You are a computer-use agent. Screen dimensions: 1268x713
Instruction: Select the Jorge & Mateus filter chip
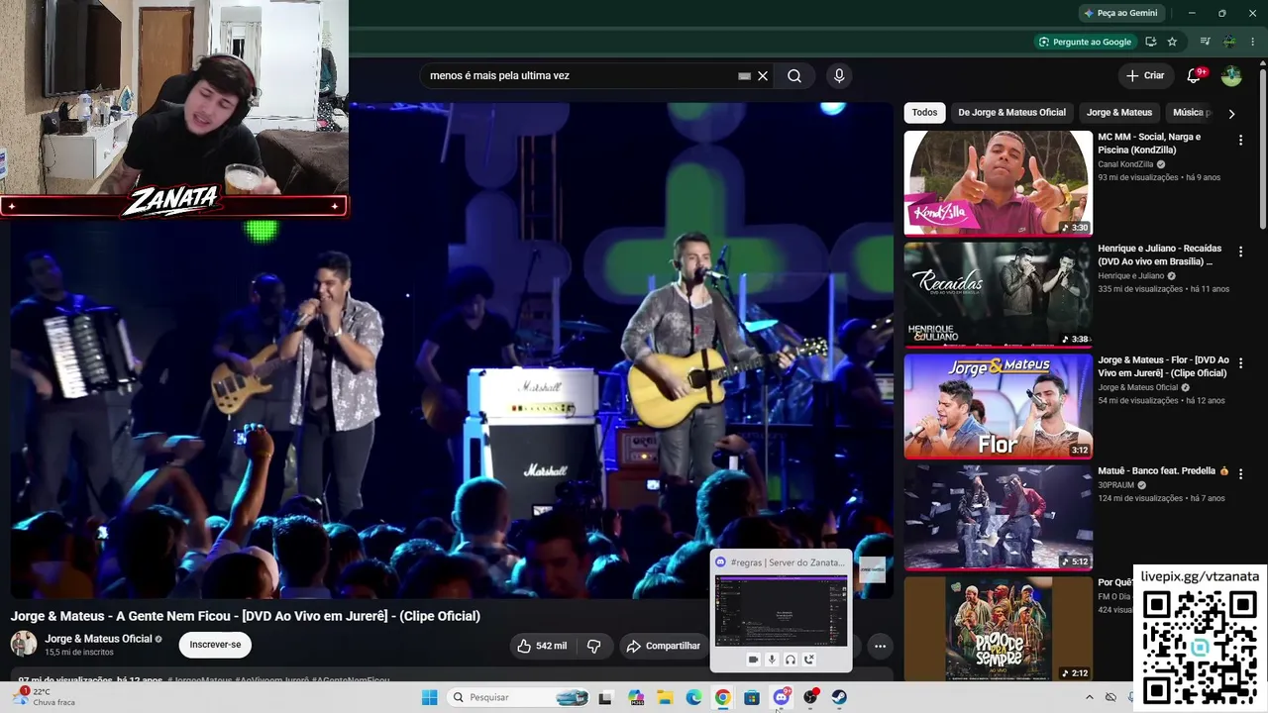point(1119,113)
